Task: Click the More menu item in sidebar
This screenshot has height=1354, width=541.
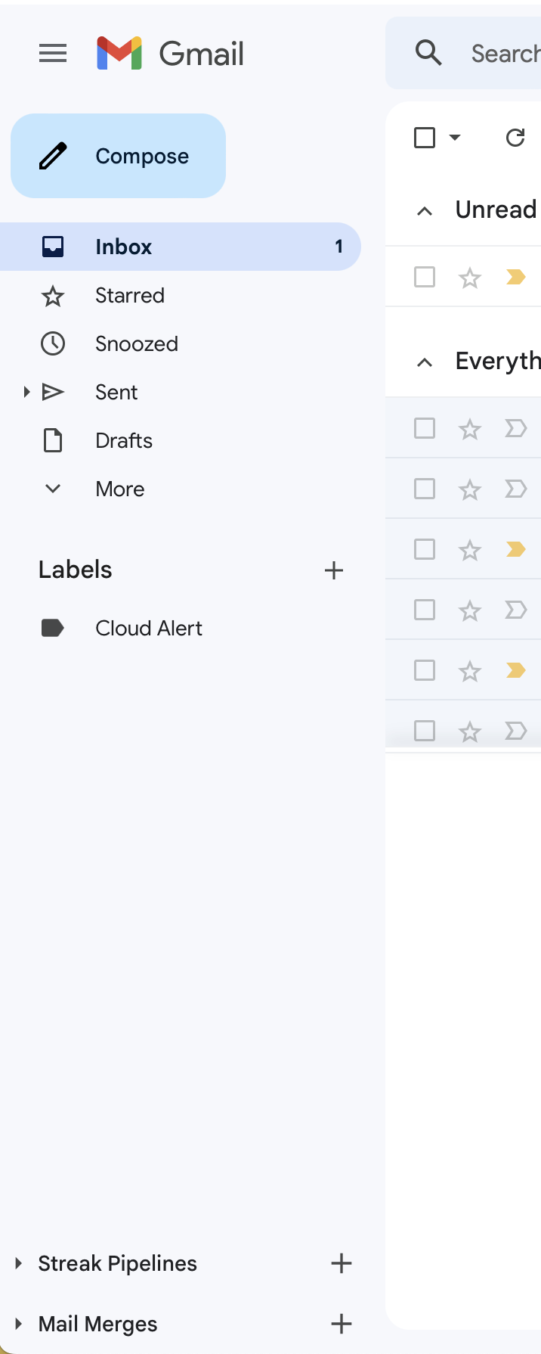Action: (x=120, y=489)
